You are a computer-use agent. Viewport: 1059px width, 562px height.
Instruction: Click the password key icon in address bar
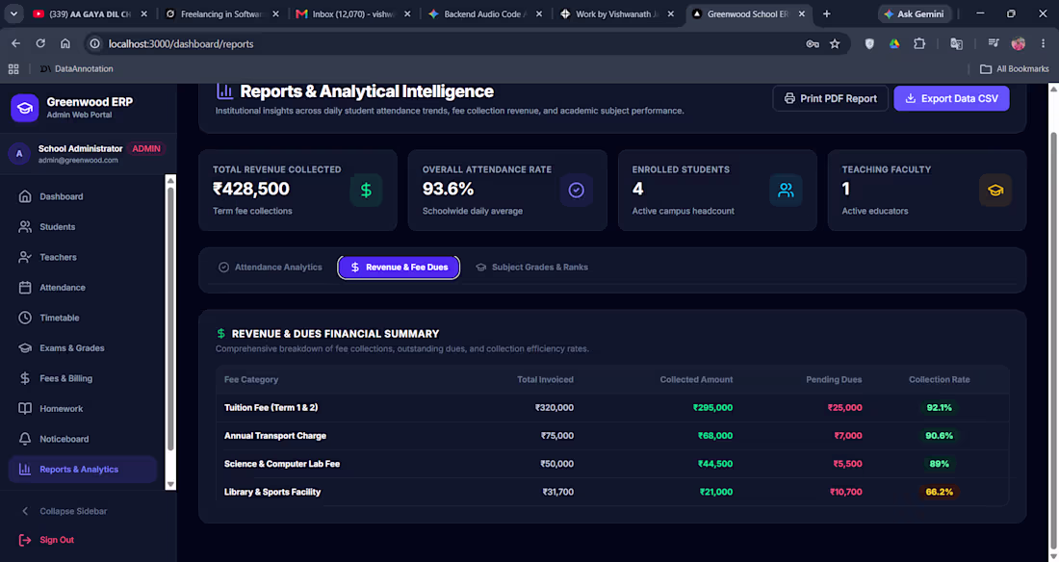tap(813, 44)
